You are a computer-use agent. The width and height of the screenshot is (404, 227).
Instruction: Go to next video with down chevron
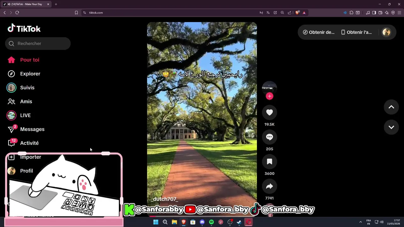point(391,127)
